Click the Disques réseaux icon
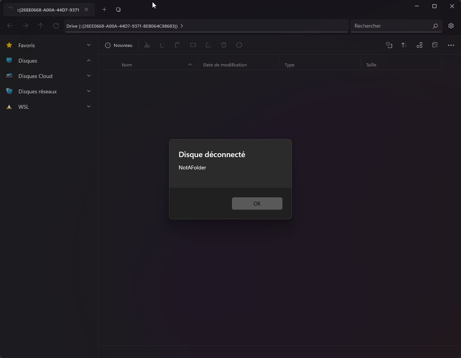The height and width of the screenshot is (358, 461). (9, 91)
